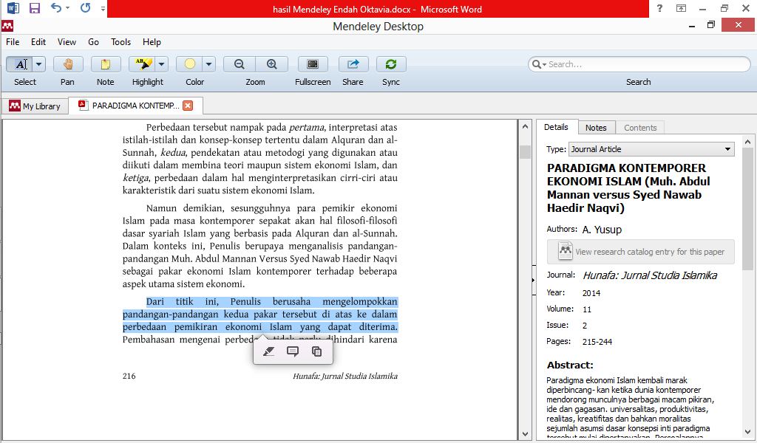Click the page number 216
This screenshot has width=757, height=443.
coord(129,376)
